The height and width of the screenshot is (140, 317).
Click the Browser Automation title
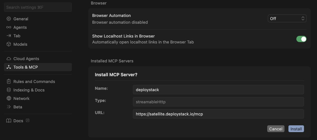(x=111, y=16)
